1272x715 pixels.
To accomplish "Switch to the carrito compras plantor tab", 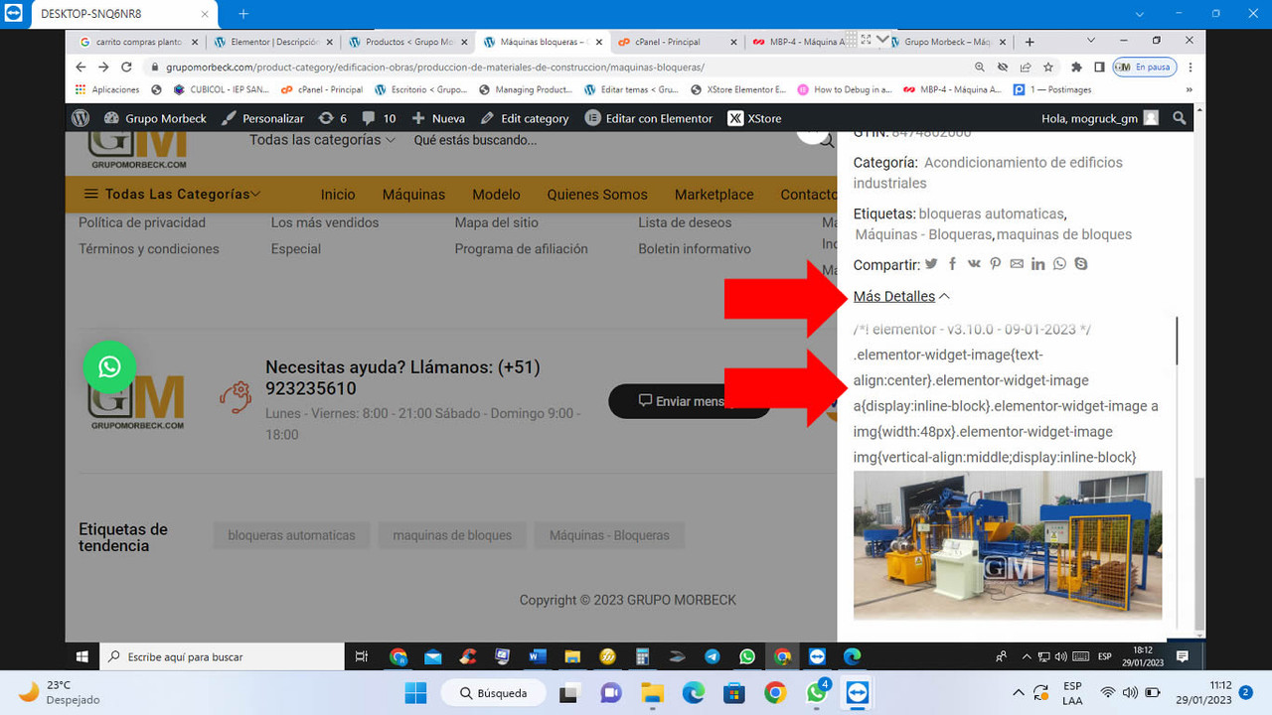I will click(x=139, y=42).
